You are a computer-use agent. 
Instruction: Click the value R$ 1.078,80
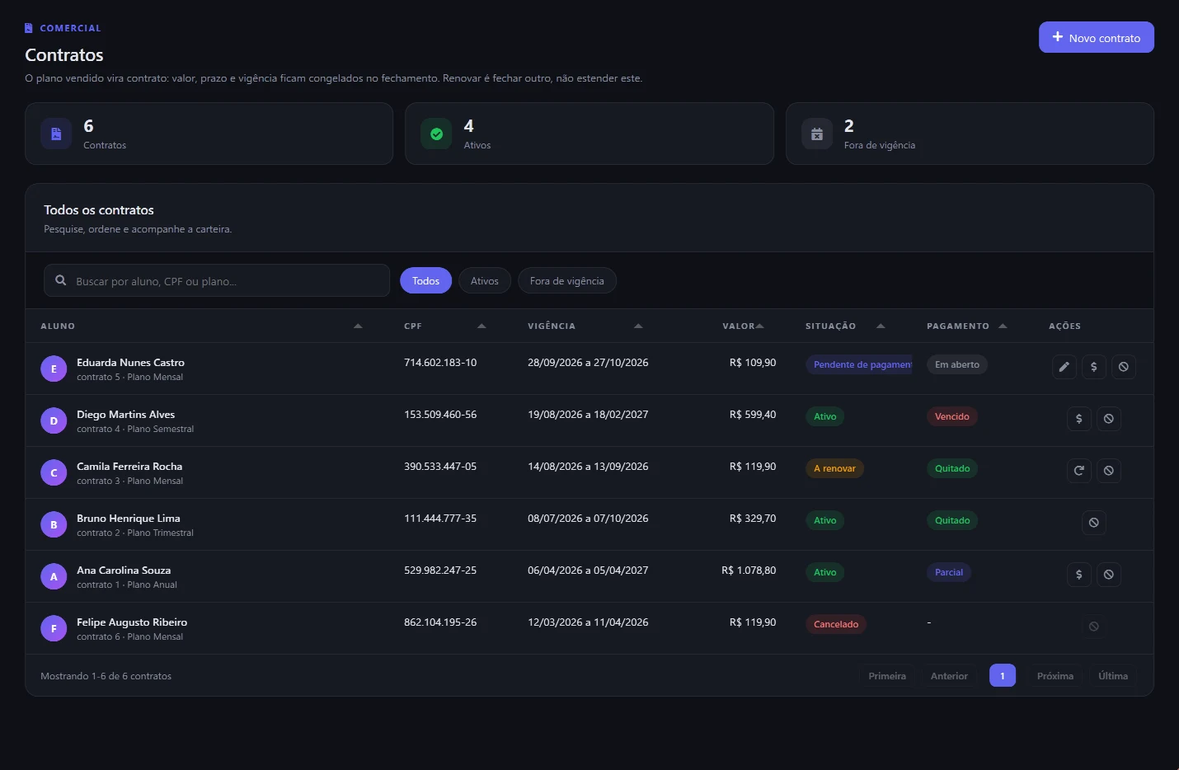coord(749,570)
